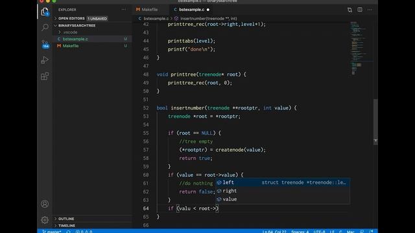Viewport: 415px width, 233px height.
Task: Open Explorer more actions ellipsis
Action: (124, 10)
